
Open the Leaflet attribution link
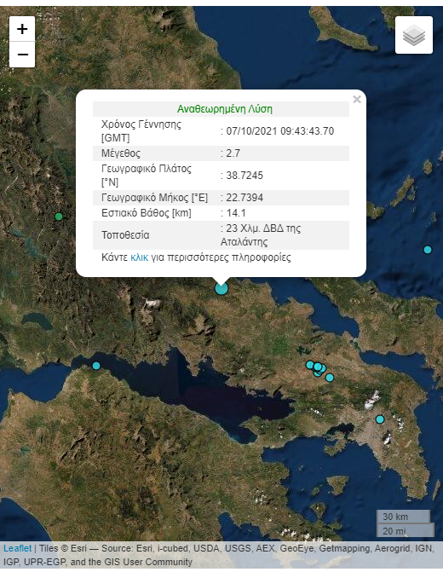point(18,548)
